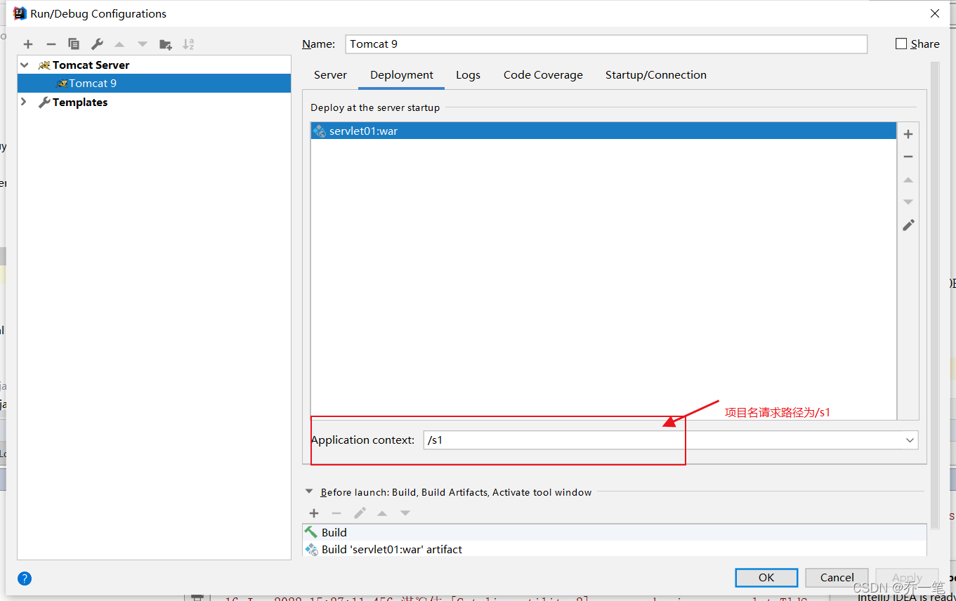Collapse Before launch section triangle
This screenshot has width=956, height=601.
(309, 492)
